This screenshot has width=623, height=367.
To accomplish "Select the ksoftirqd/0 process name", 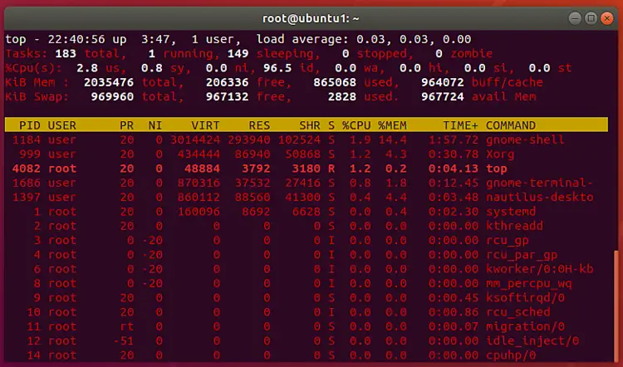I will 525,298.
